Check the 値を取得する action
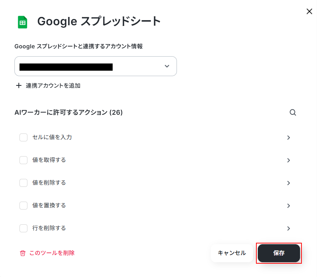The height and width of the screenshot is (277, 317). coord(23,160)
